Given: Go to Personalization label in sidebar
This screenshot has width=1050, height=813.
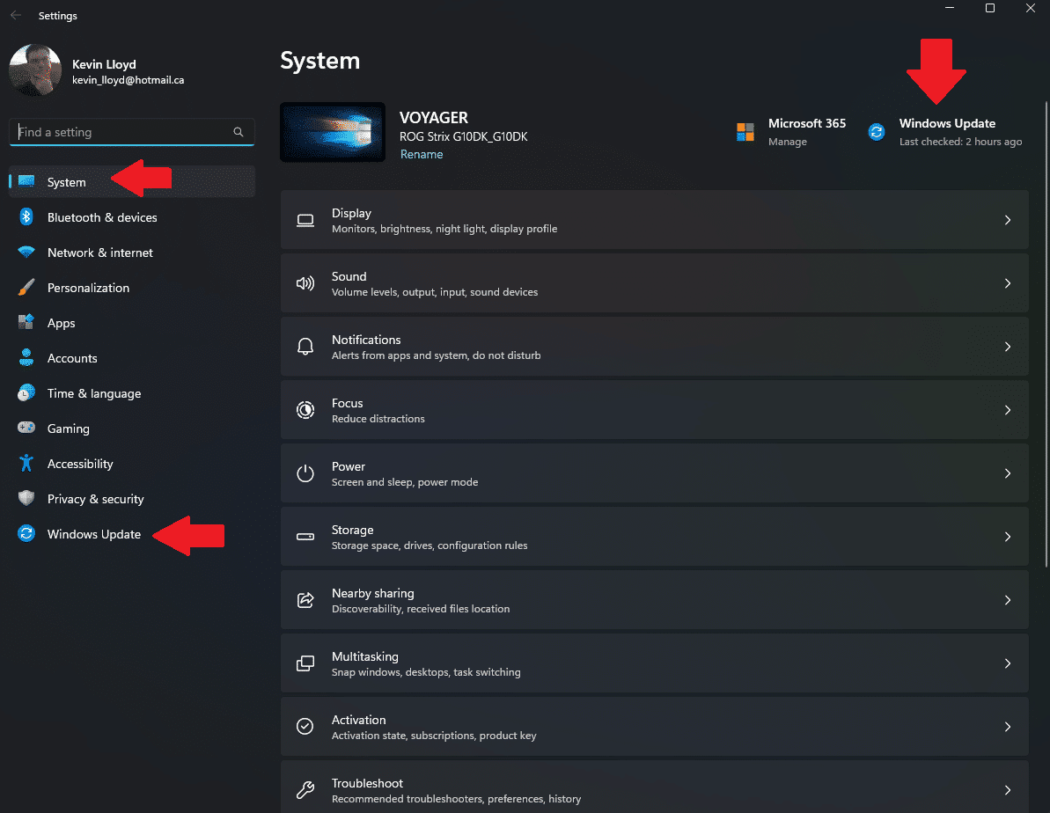Looking at the screenshot, I should click(88, 288).
